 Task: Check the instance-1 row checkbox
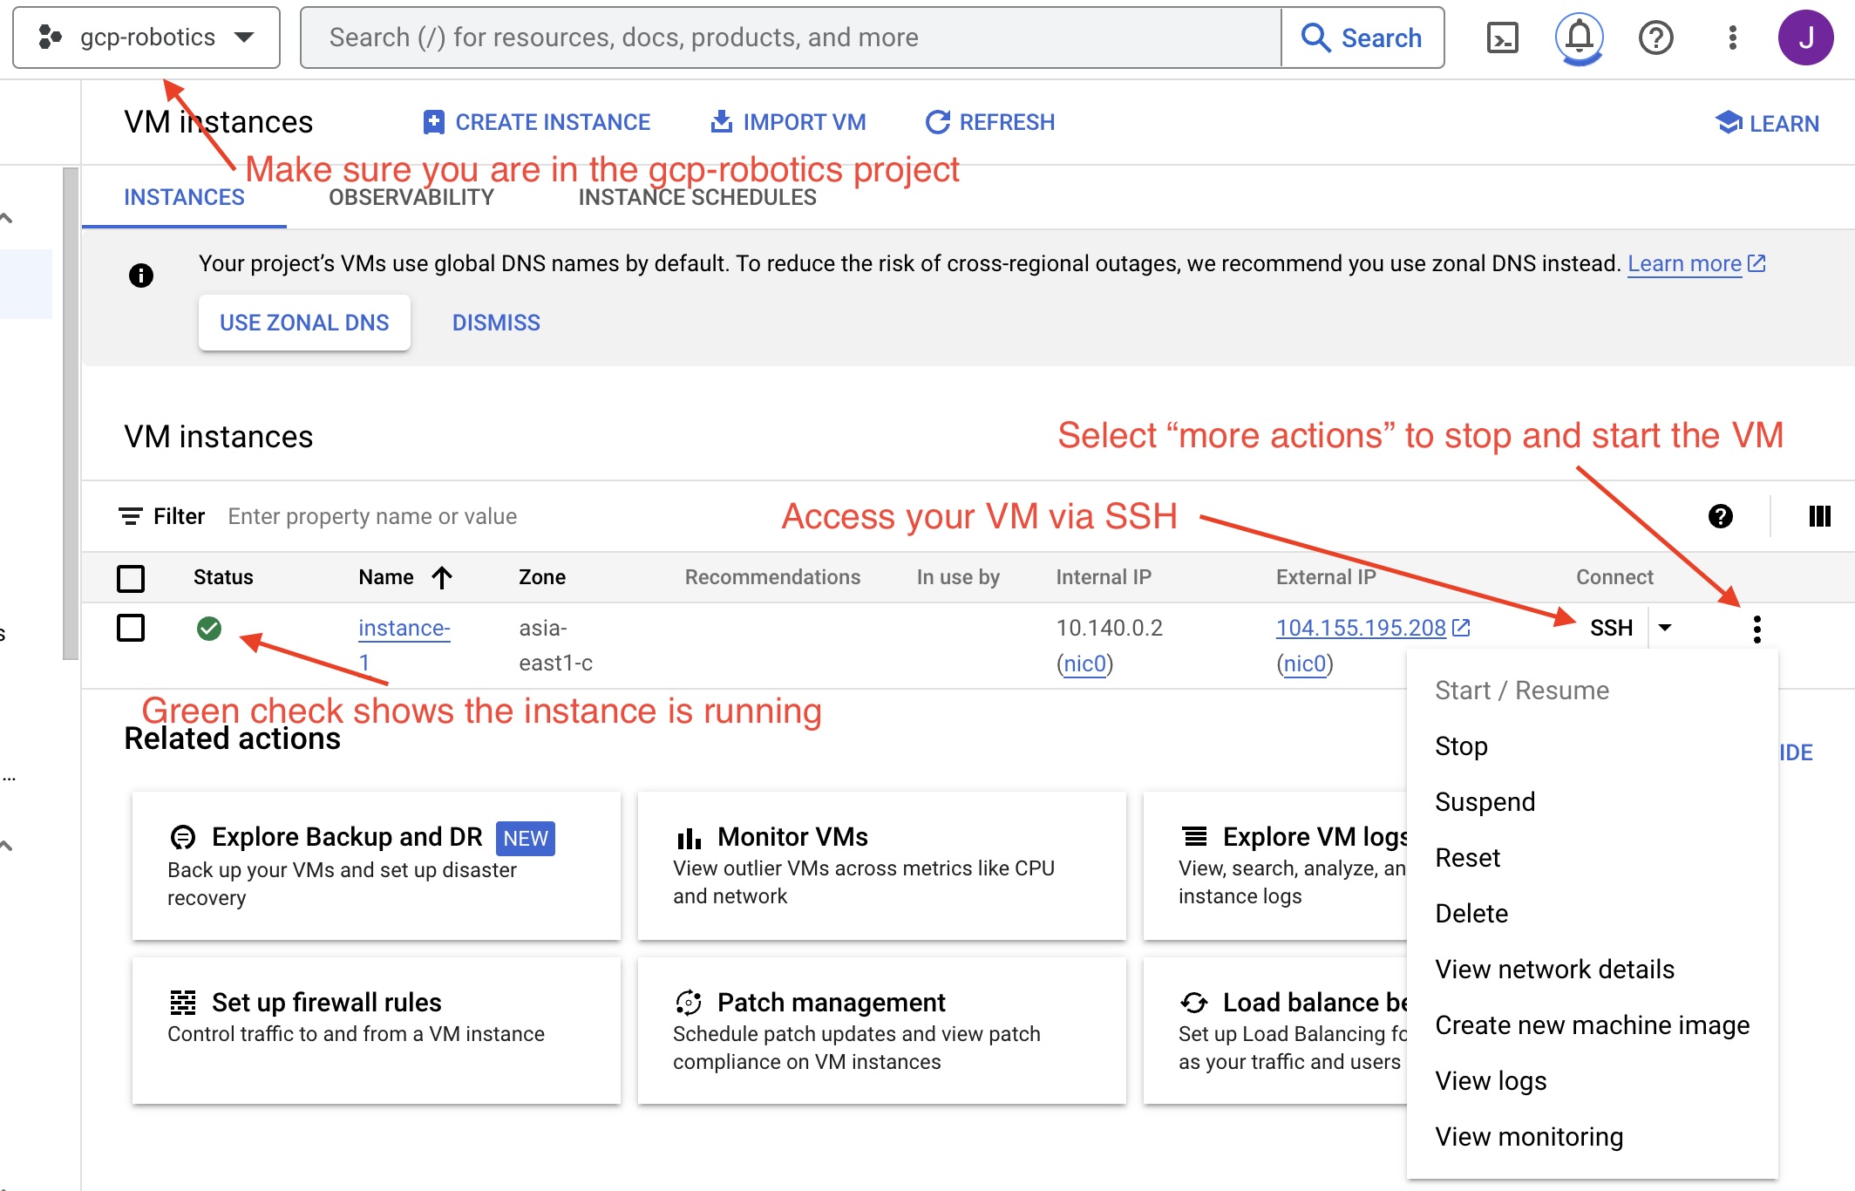131,628
